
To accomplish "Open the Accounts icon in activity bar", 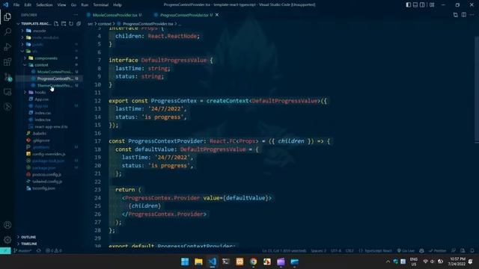I will (x=7, y=225).
